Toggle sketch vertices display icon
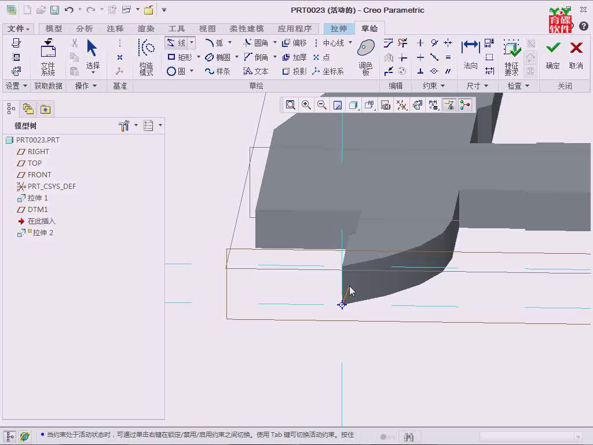The height and width of the screenshot is (445, 593). coord(465,105)
